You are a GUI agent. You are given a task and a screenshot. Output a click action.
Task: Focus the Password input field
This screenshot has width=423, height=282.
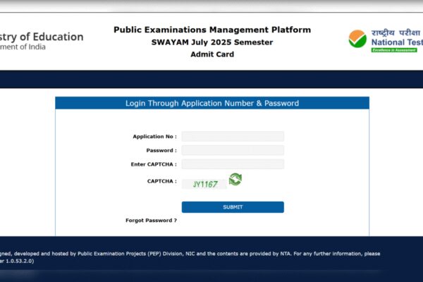[233, 150]
